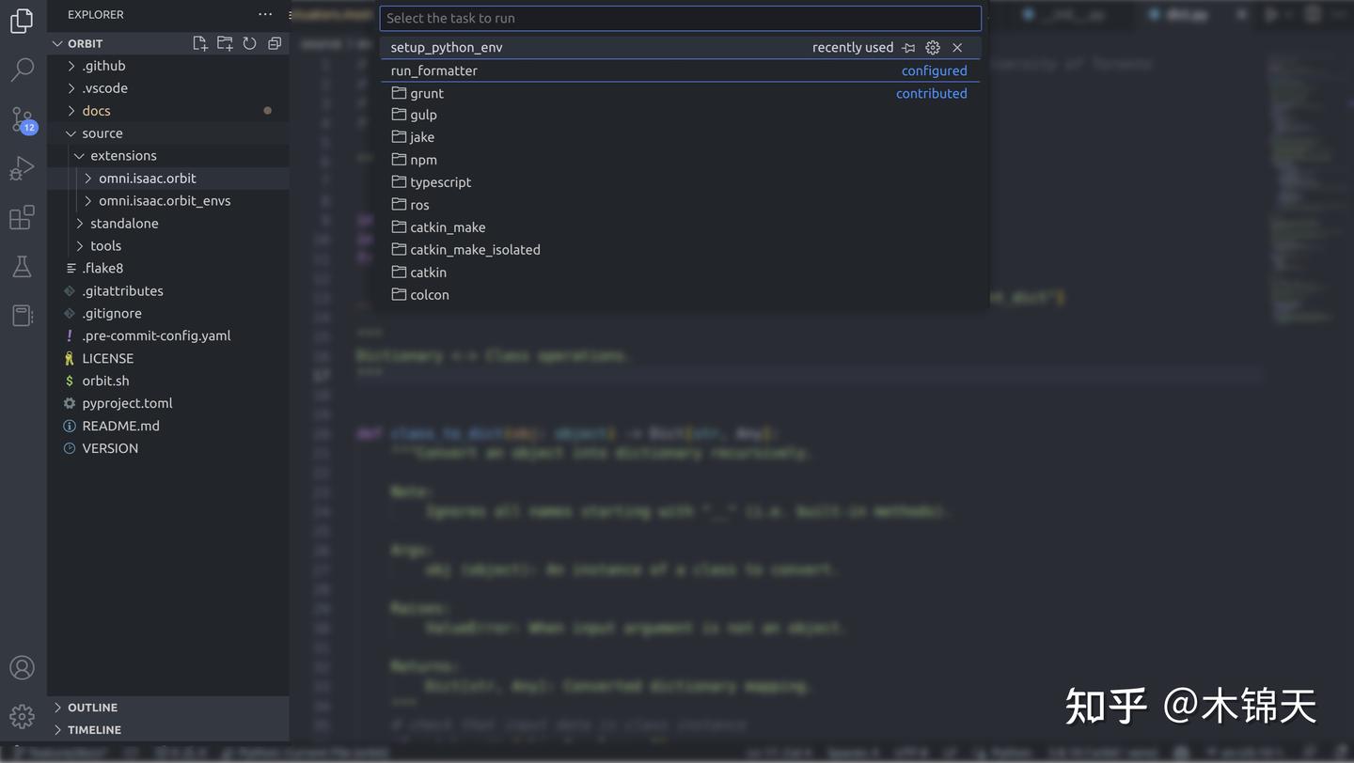
Task: Open the Testing view
Action: tap(23, 266)
